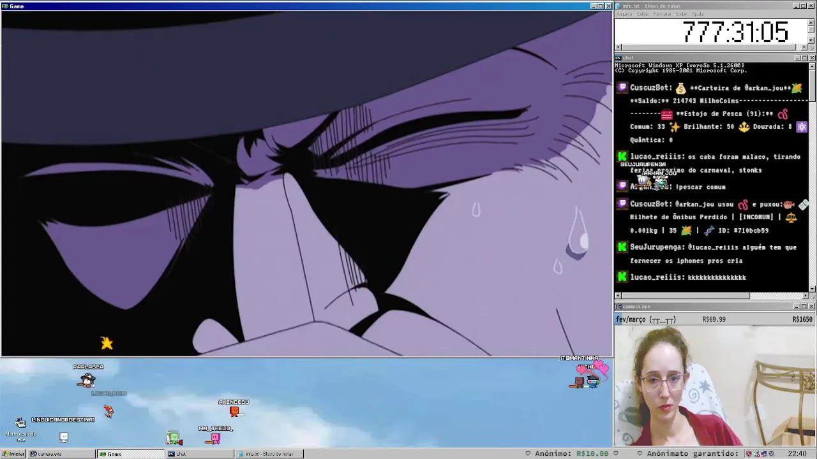Click the 3D-glasses avatar with hearts
817x459 pixels.
pos(594,381)
